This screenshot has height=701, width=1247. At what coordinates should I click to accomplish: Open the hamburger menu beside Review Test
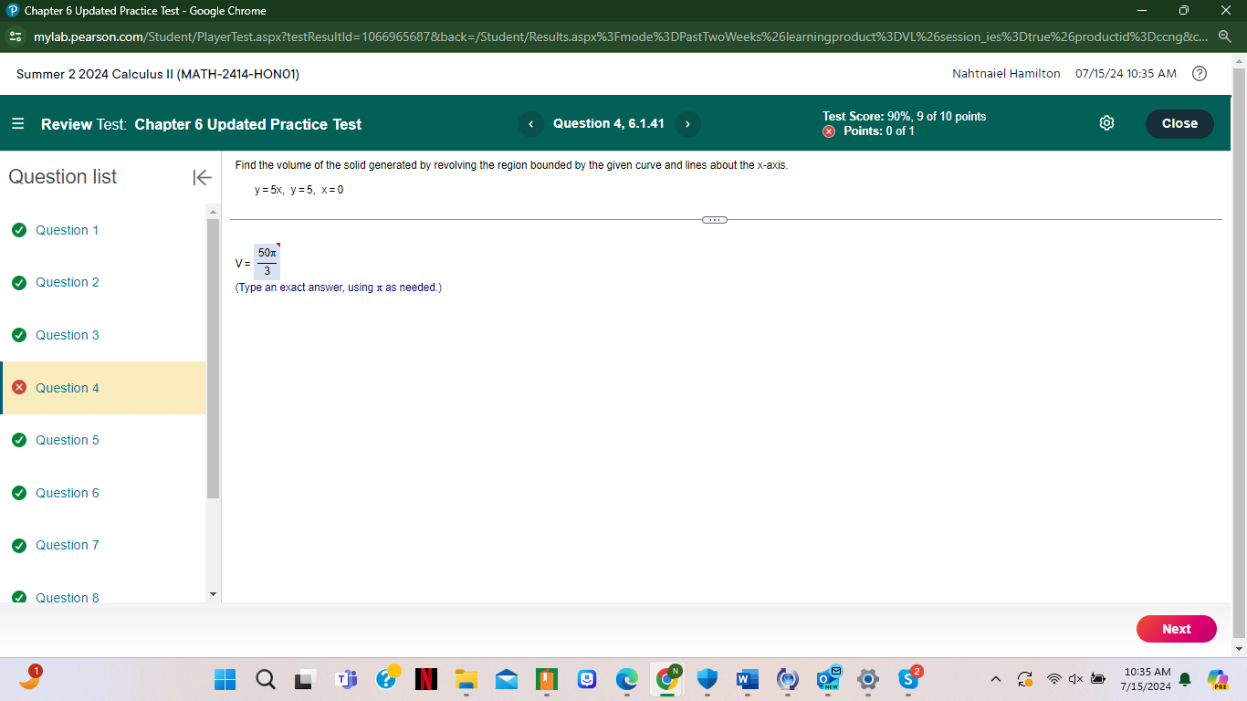16,124
